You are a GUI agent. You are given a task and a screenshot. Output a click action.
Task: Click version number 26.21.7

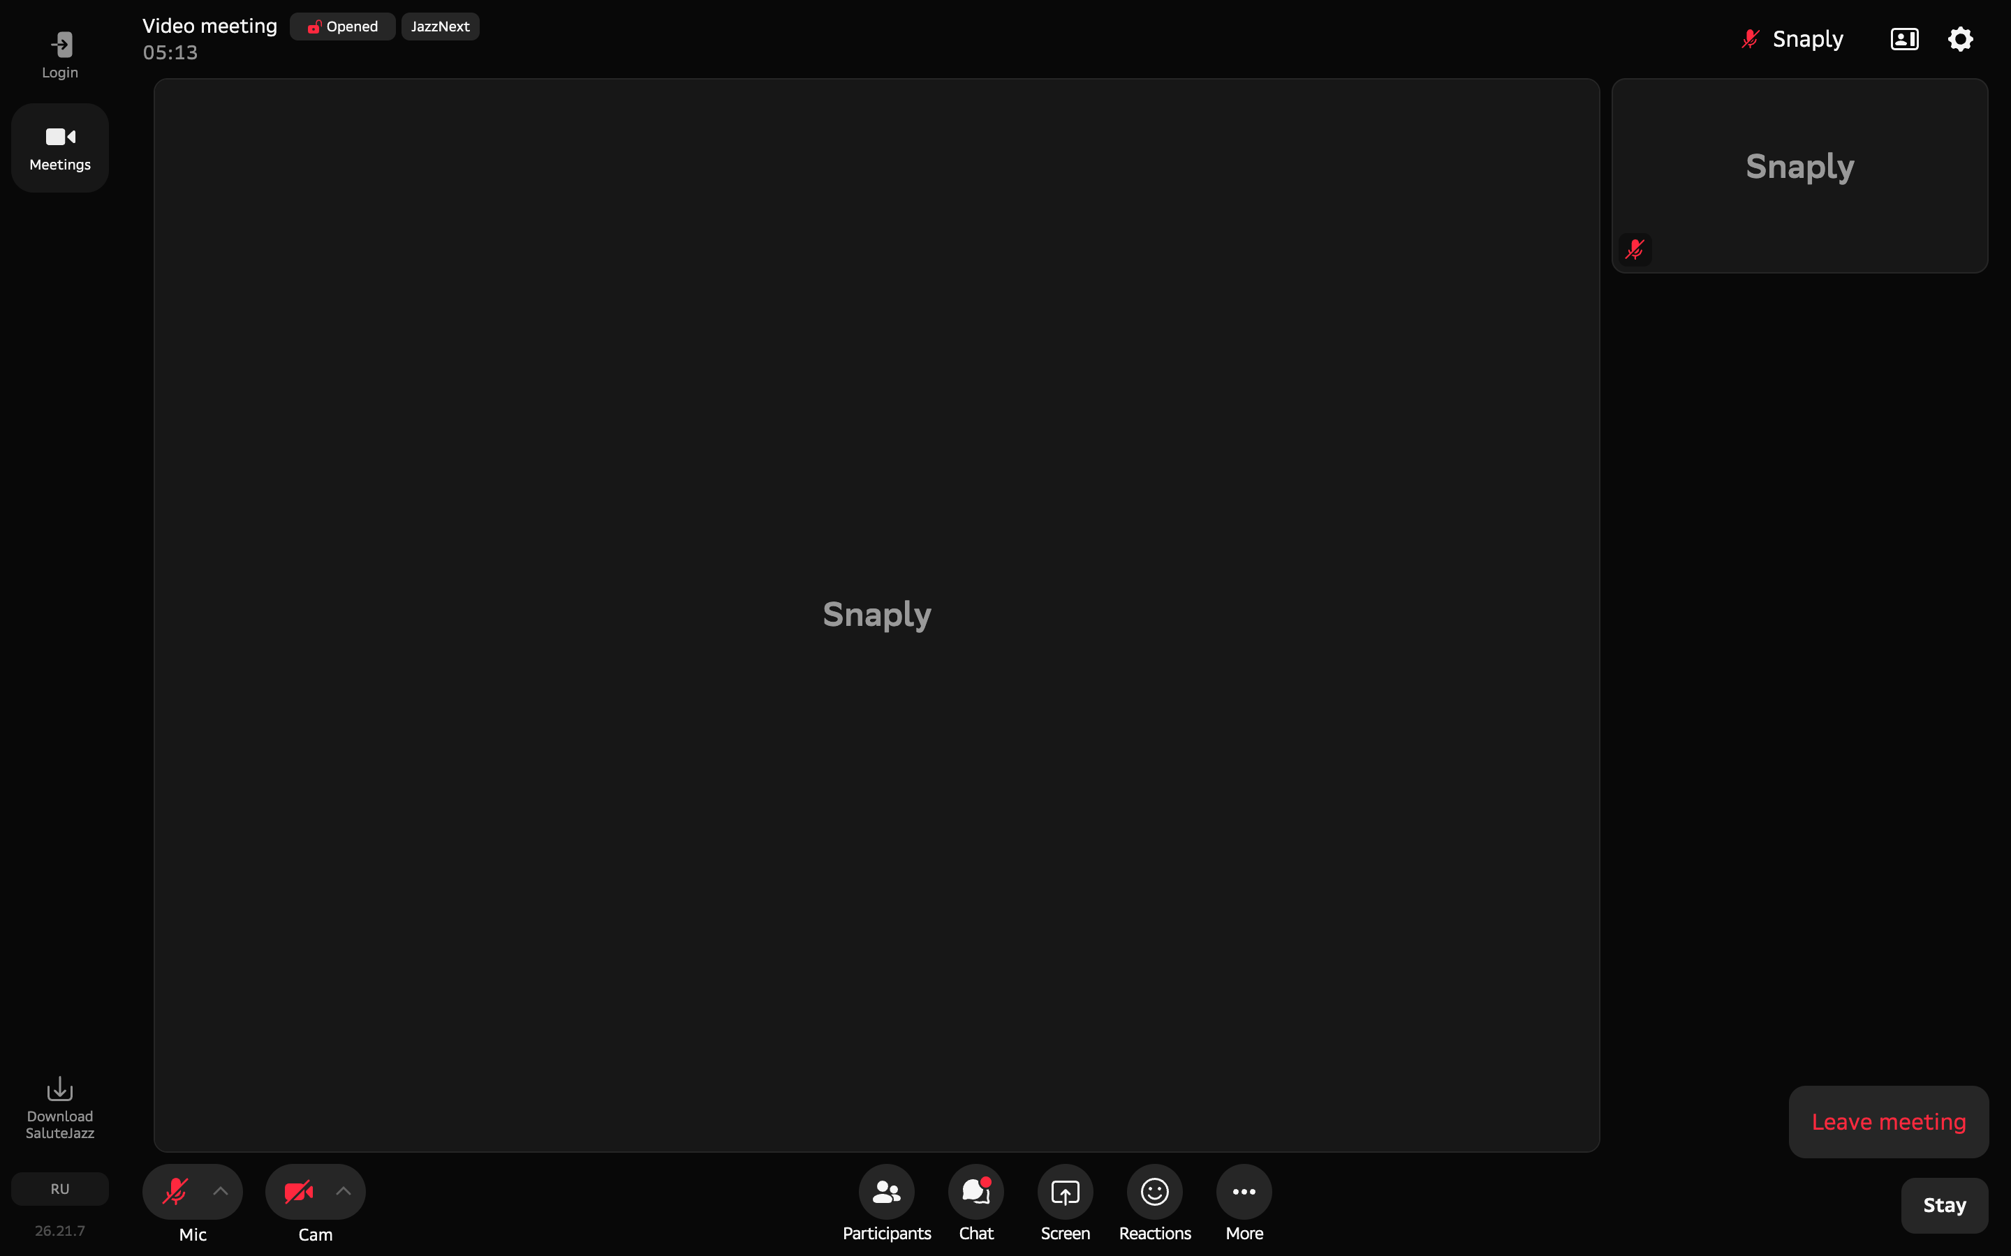(x=60, y=1230)
